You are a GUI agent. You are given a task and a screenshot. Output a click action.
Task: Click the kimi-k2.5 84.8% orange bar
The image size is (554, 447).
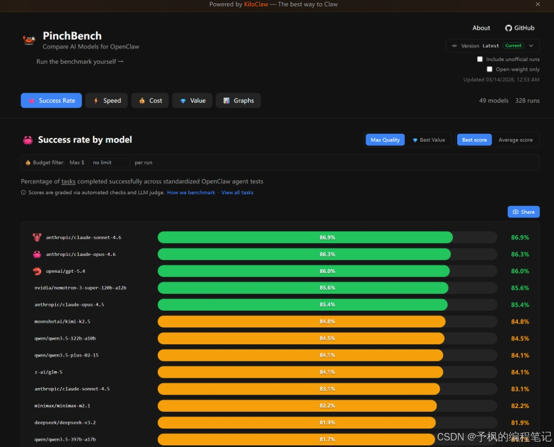[x=301, y=321]
